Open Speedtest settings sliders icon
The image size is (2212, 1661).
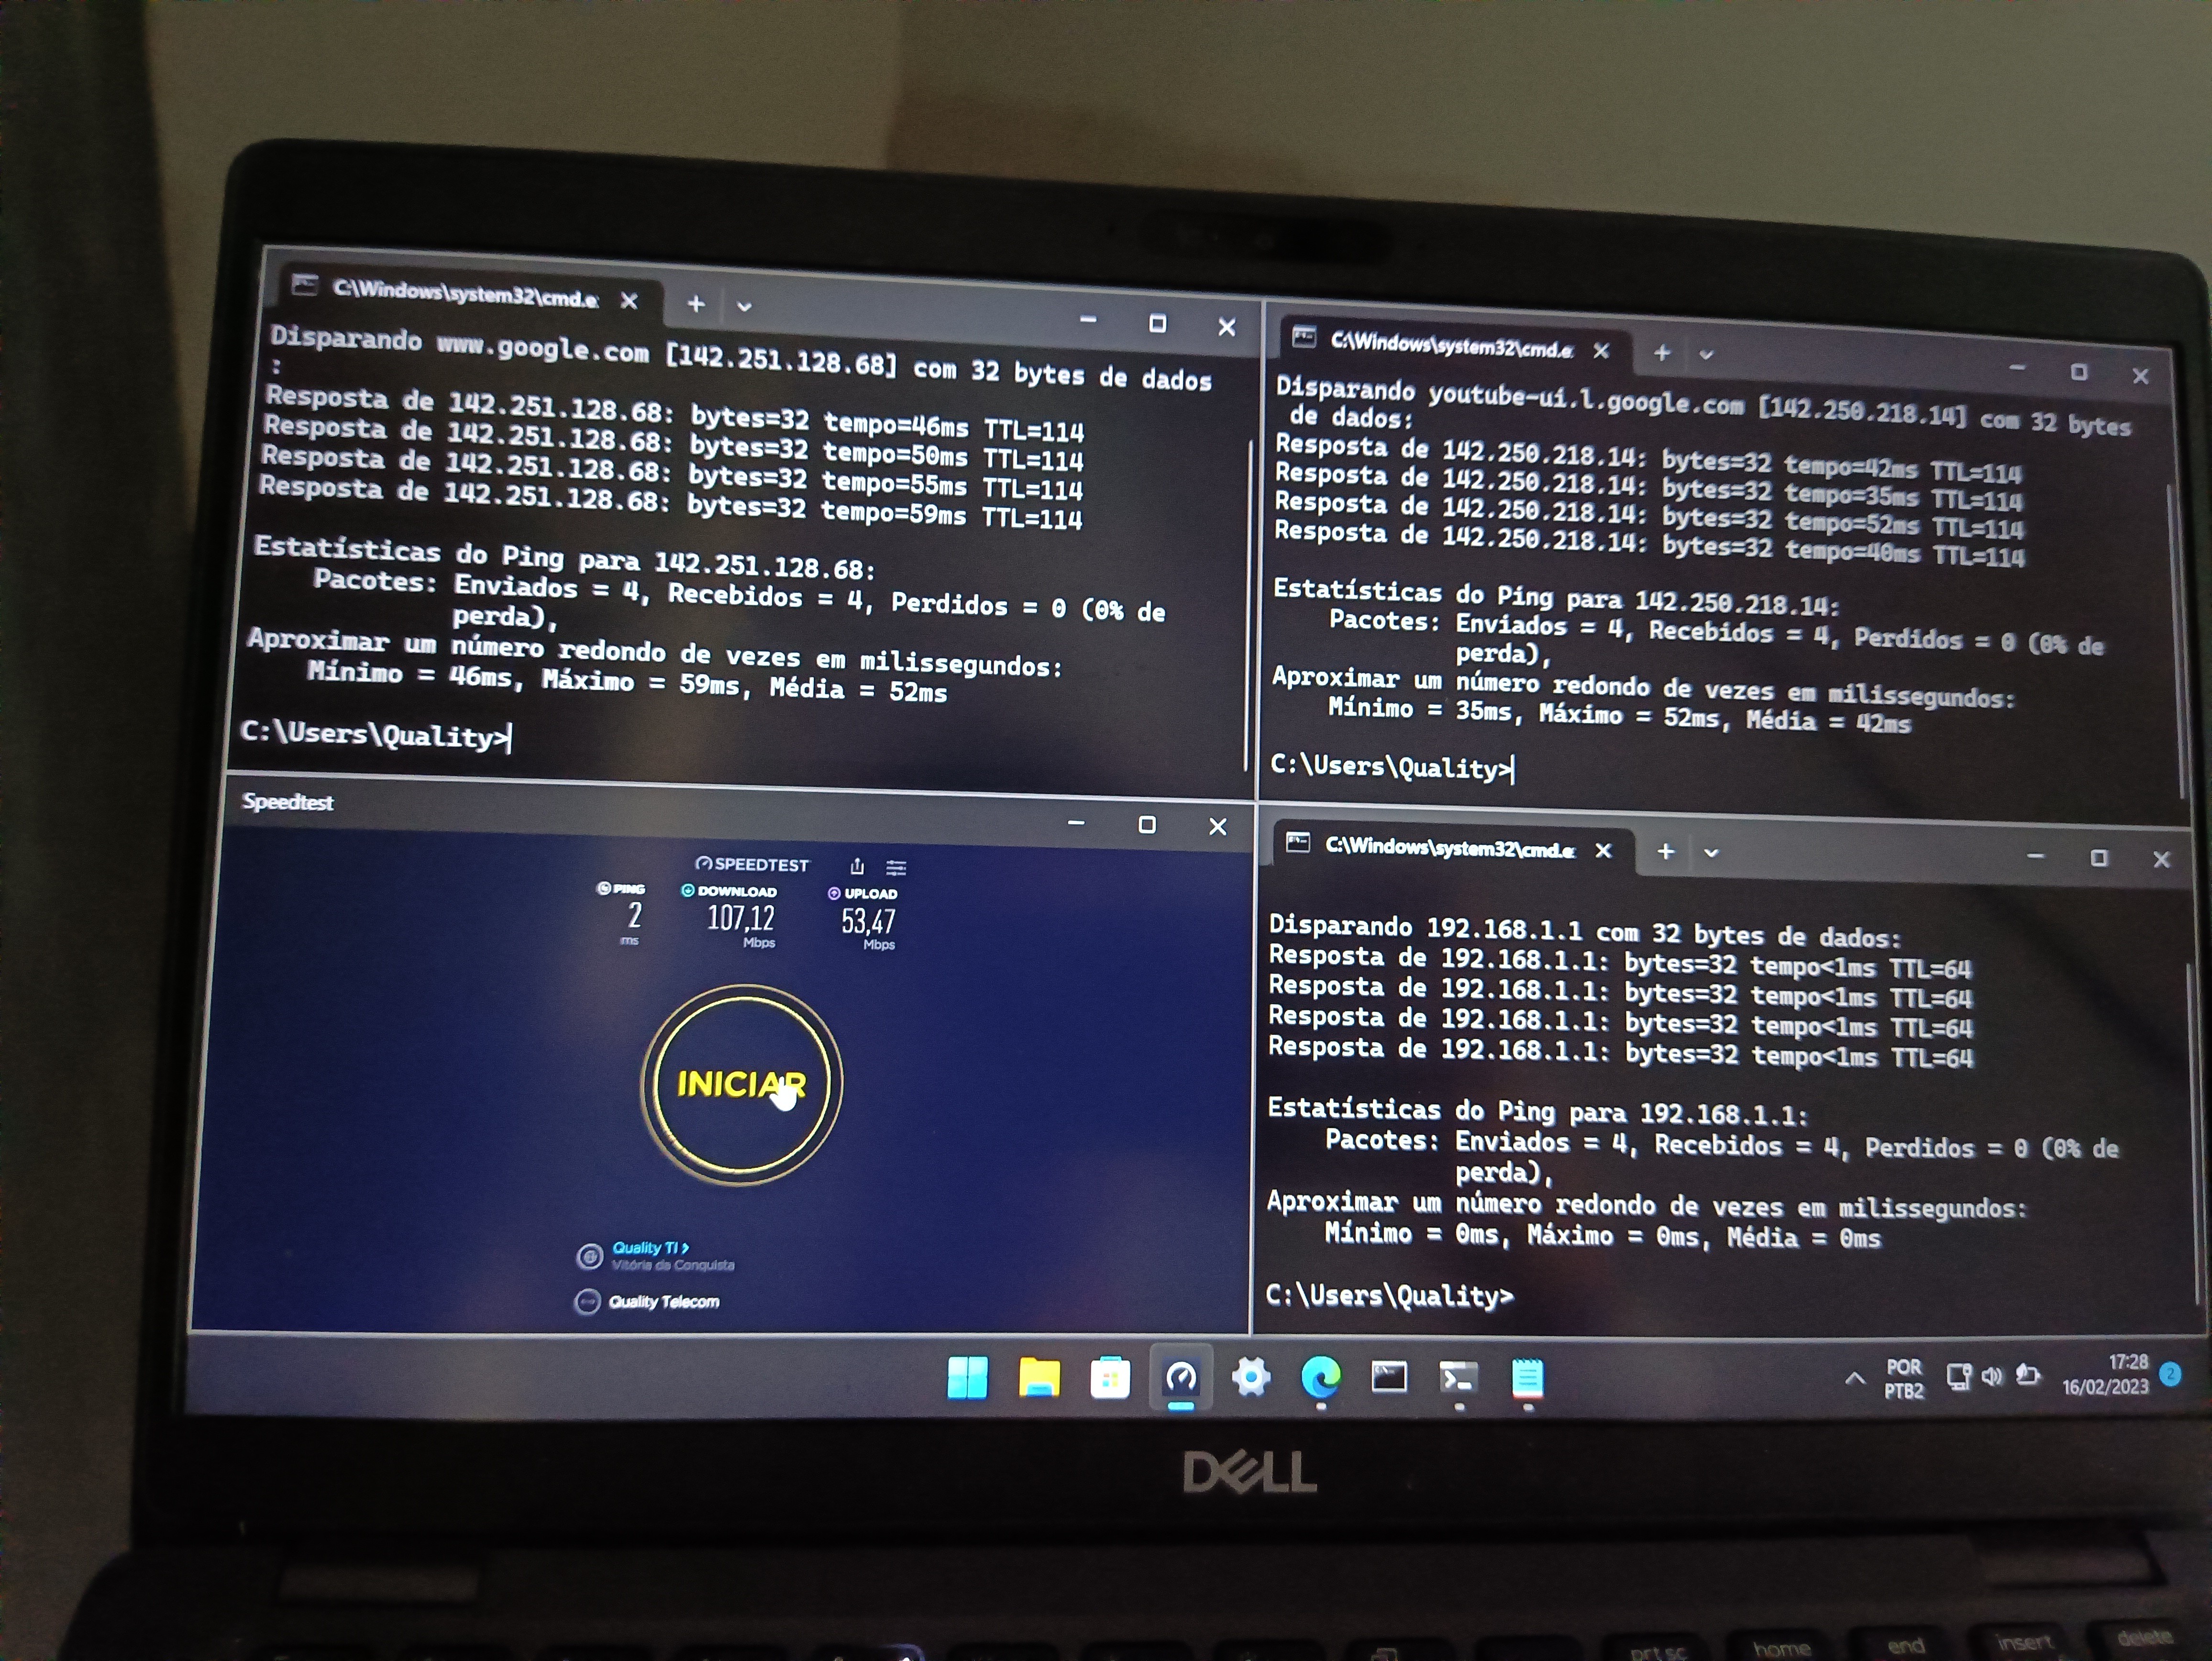[x=896, y=867]
